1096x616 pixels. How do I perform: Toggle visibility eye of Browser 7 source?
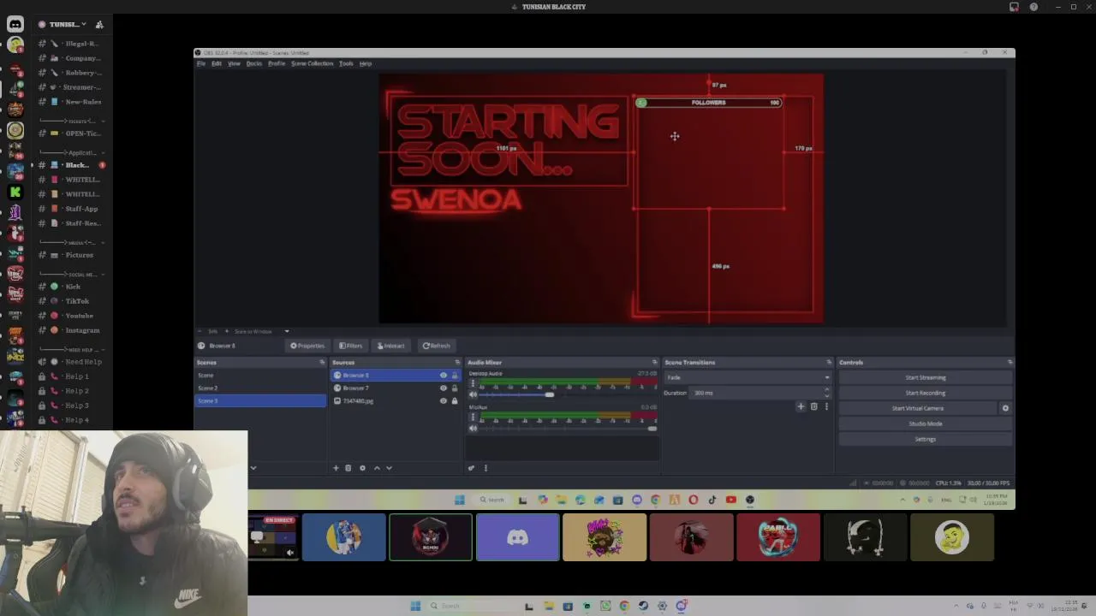tap(443, 388)
